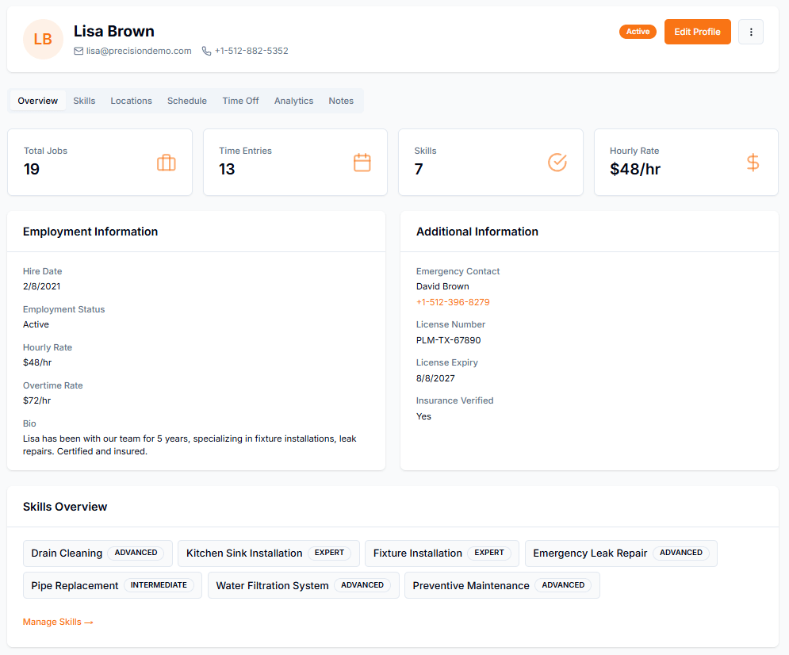Image resolution: width=789 pixels, height=655 pixels.
Task: Click the license expiry date 8/8/2027
Action: coord(435,378)
